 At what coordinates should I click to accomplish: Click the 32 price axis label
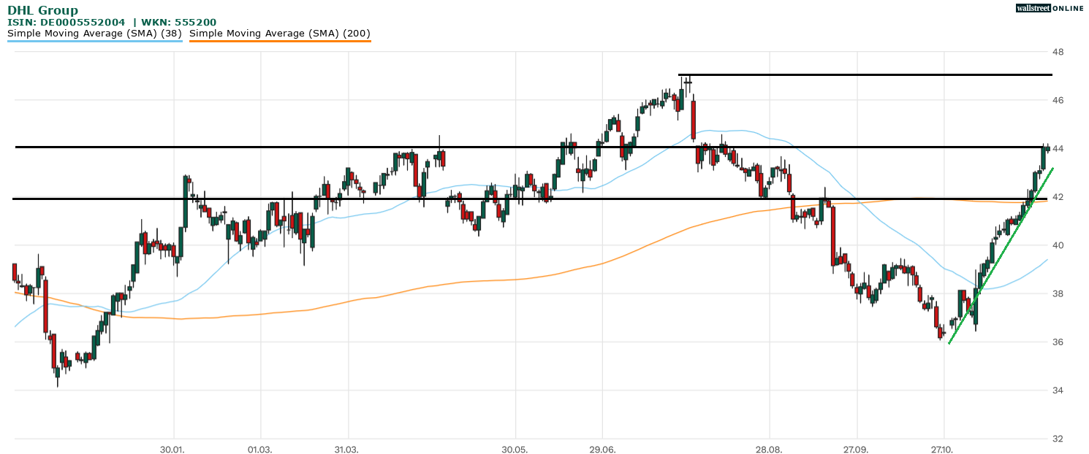(1057, 439)
